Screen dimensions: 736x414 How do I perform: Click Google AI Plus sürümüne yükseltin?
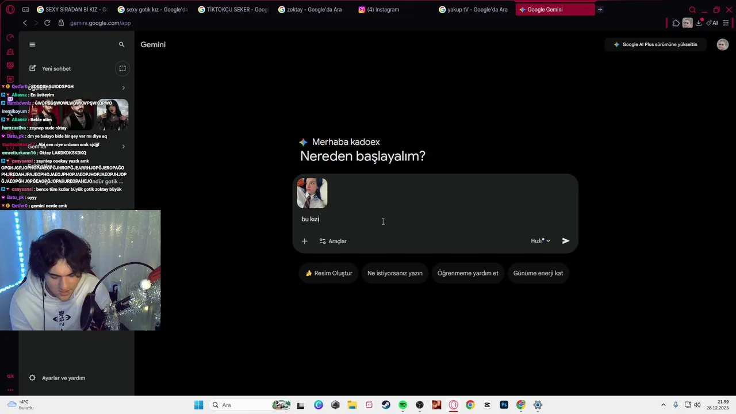tap(655, 44)
